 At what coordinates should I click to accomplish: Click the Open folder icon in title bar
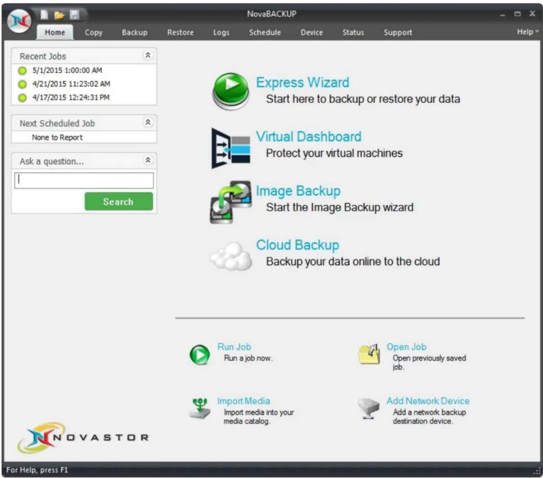point(59,15)
